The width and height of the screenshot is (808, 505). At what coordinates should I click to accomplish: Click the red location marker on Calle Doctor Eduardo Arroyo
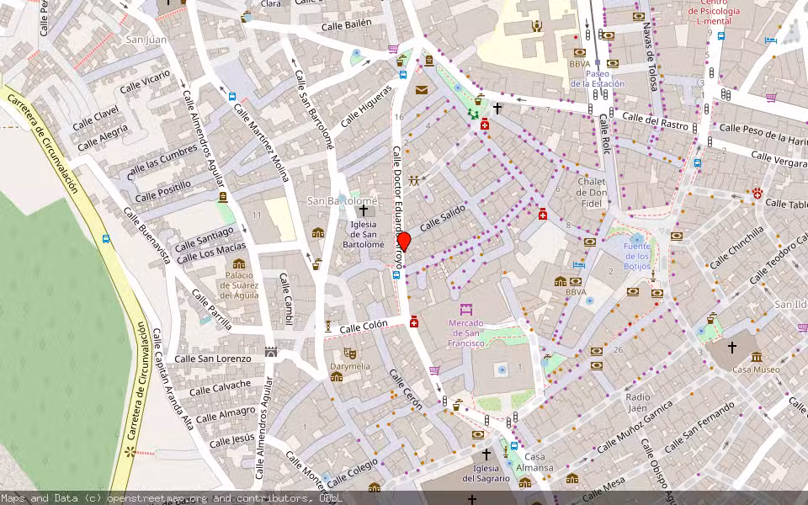click(404, 242)
